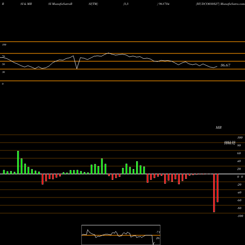Click the 26 value in mini chart
The height and width of the screenshot is (245, 245).
(158, 238)
